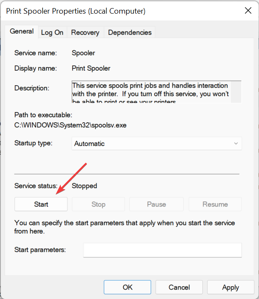The height and width of the screenshot is (299, 259).
Task: Click the Resume service button
Action: [x=215, y=204]
